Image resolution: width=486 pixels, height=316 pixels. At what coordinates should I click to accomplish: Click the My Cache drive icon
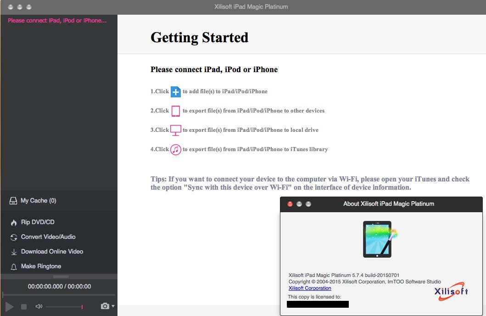(x=13, y=201)
